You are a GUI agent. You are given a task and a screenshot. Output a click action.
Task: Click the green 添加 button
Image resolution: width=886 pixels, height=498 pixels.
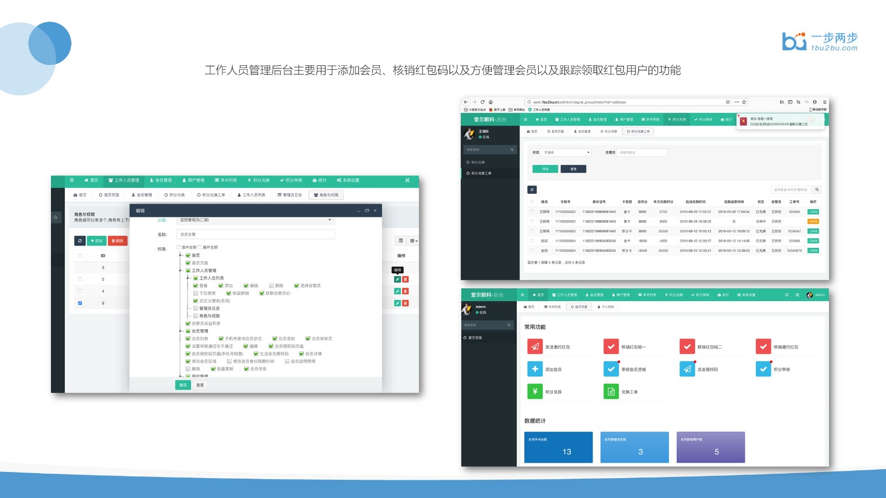[x=97, y=241]
